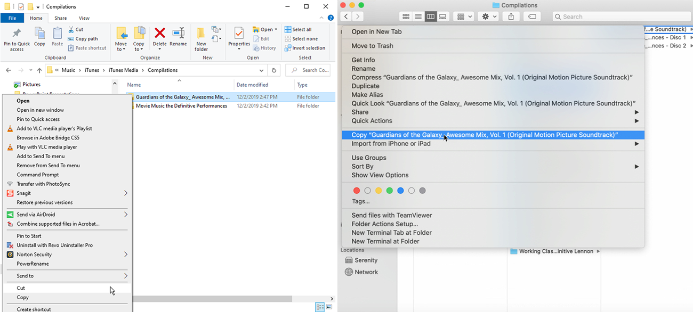This screenshot has height=312, width=693.
Task: Pick the green tag color
Action: pos(390,191)
